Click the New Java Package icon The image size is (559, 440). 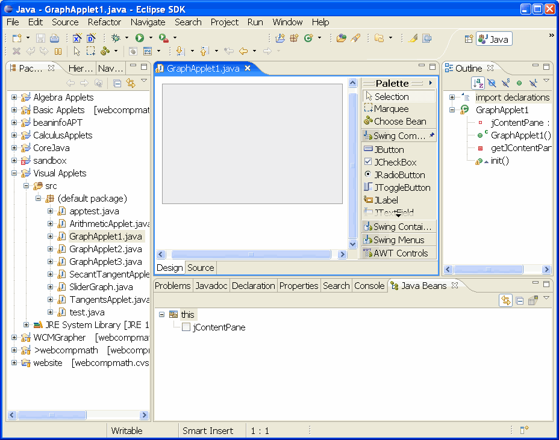294,38
